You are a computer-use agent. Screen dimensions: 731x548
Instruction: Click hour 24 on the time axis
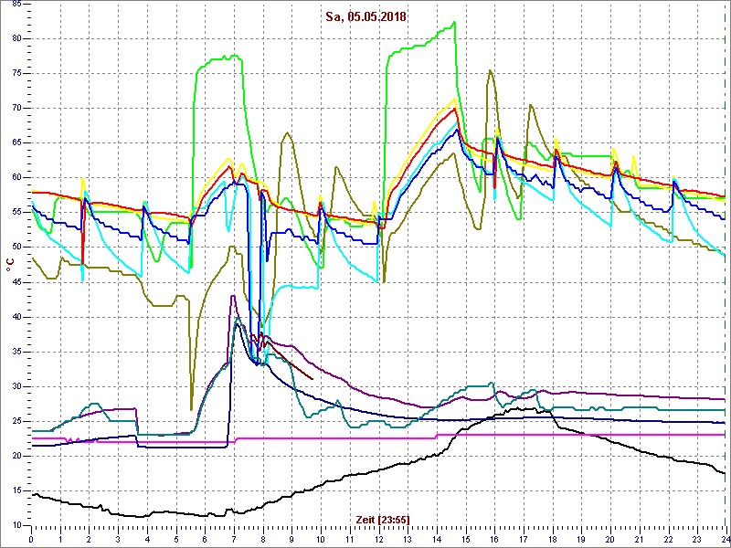click(725, 538)
